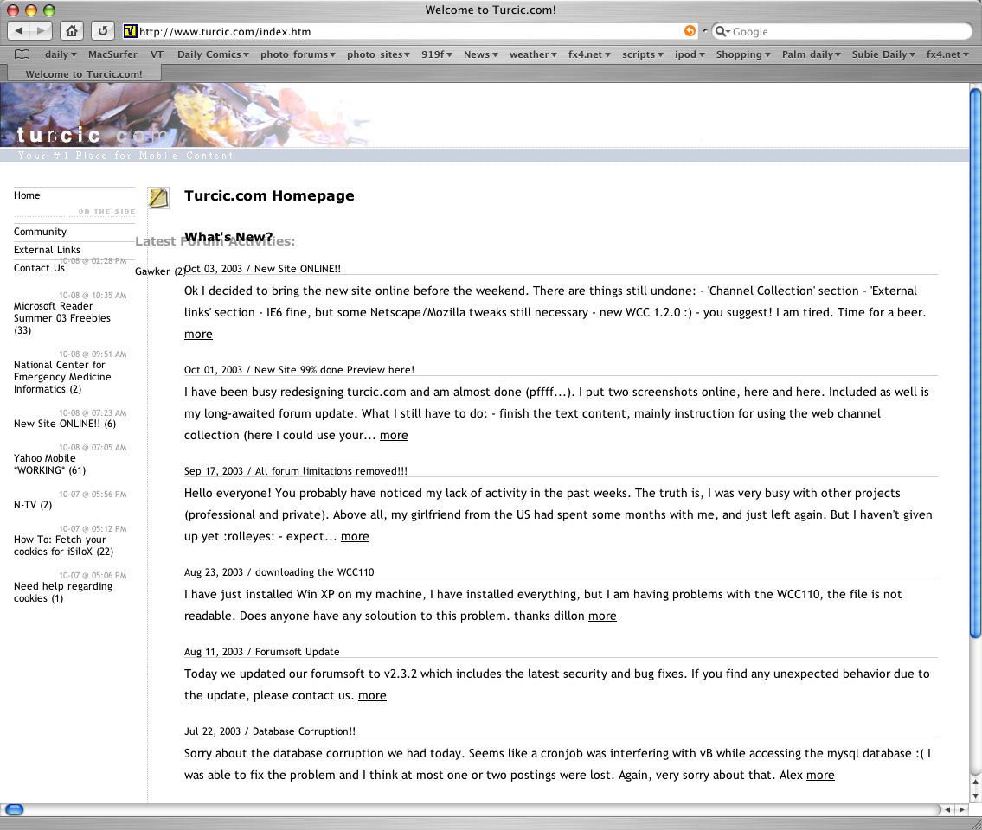Open the 919f bookmark dropdown
Image resolution: width=982 pixels, height=830 pixels.
[x=437, y=54]
